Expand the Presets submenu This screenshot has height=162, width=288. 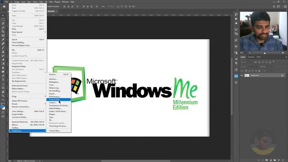(28, 104)
